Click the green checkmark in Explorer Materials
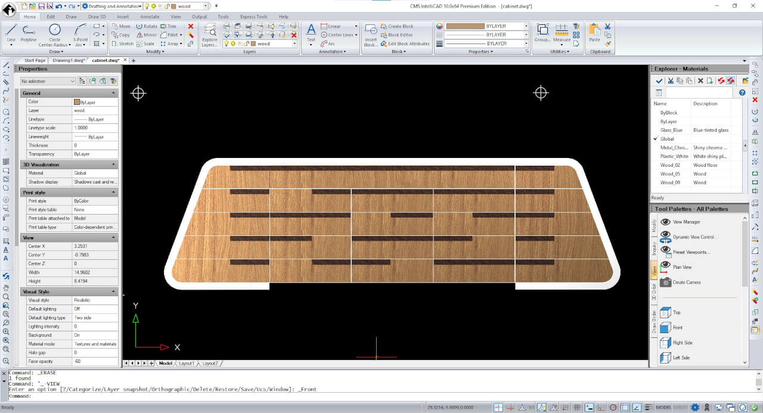Viewport: 763px width, 413px height. tap(659, 80)
